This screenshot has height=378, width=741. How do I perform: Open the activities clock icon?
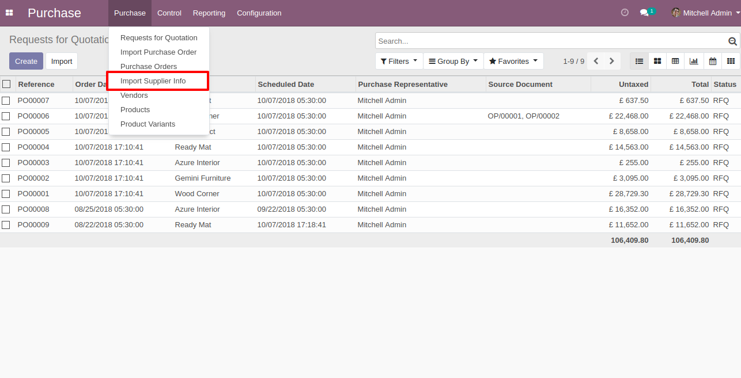[625, 13]
